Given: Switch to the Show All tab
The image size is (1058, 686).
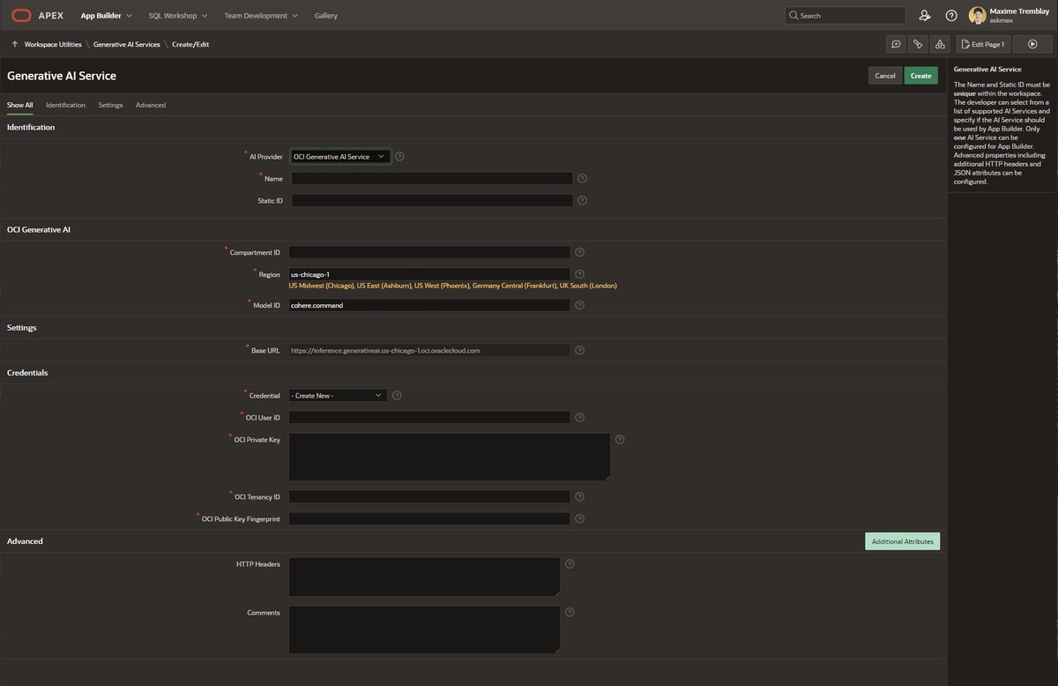Looking at the screenshot, I should pos(19,105).
